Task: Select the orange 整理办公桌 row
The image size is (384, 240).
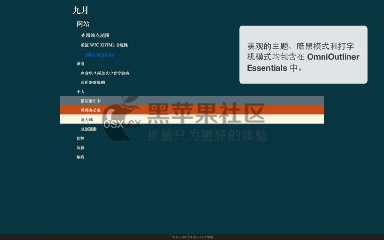Action: pos(192,110)
